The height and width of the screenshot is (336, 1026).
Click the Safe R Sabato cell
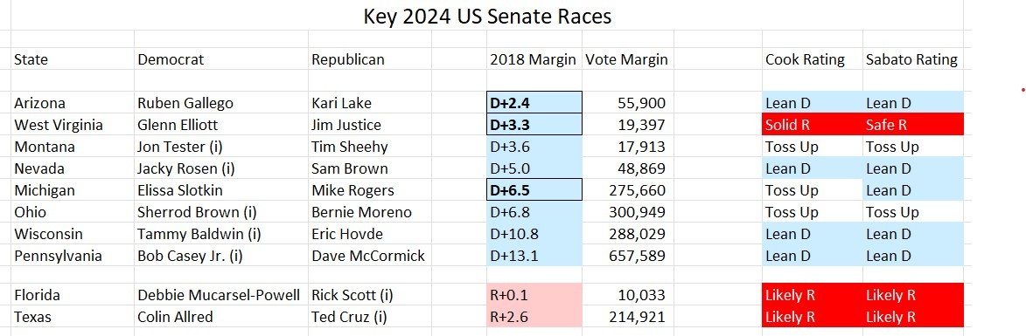point(913,125)
